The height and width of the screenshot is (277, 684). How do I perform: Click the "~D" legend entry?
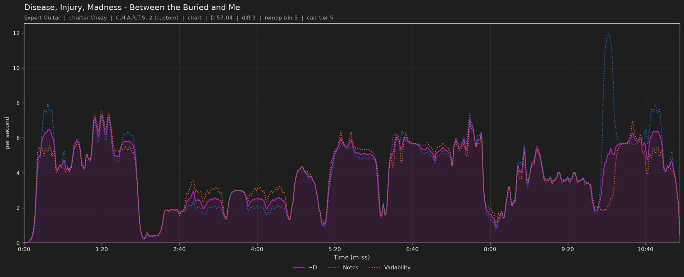305,268
